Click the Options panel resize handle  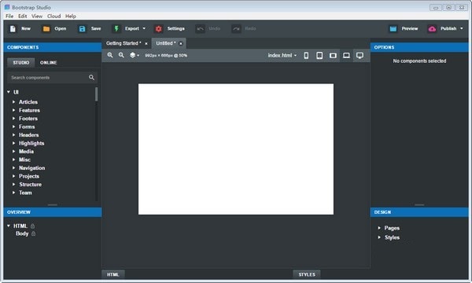pyautogui.click(x=419, y=205)
